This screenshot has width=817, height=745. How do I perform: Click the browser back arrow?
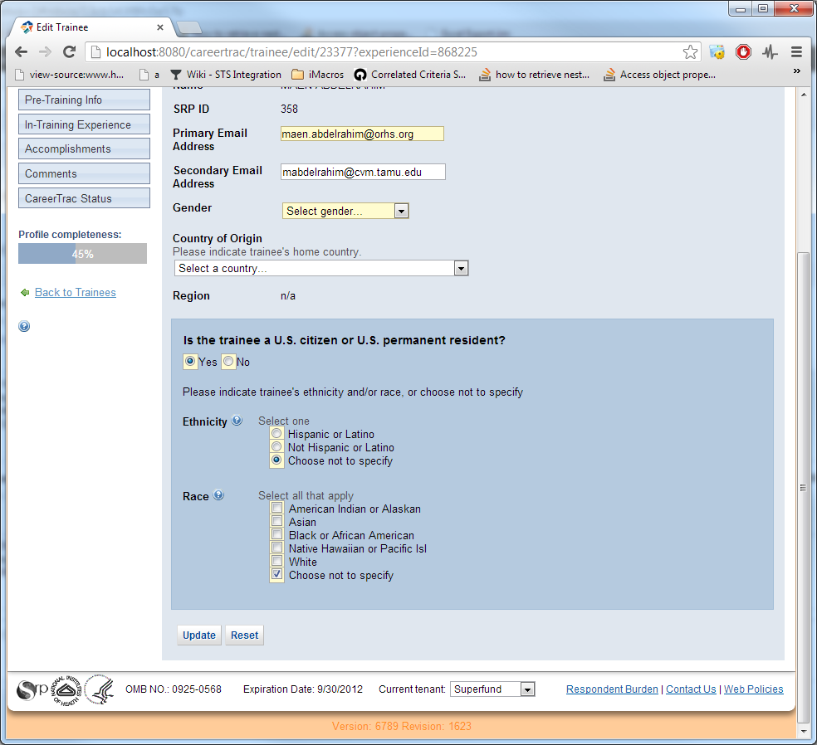21,52
